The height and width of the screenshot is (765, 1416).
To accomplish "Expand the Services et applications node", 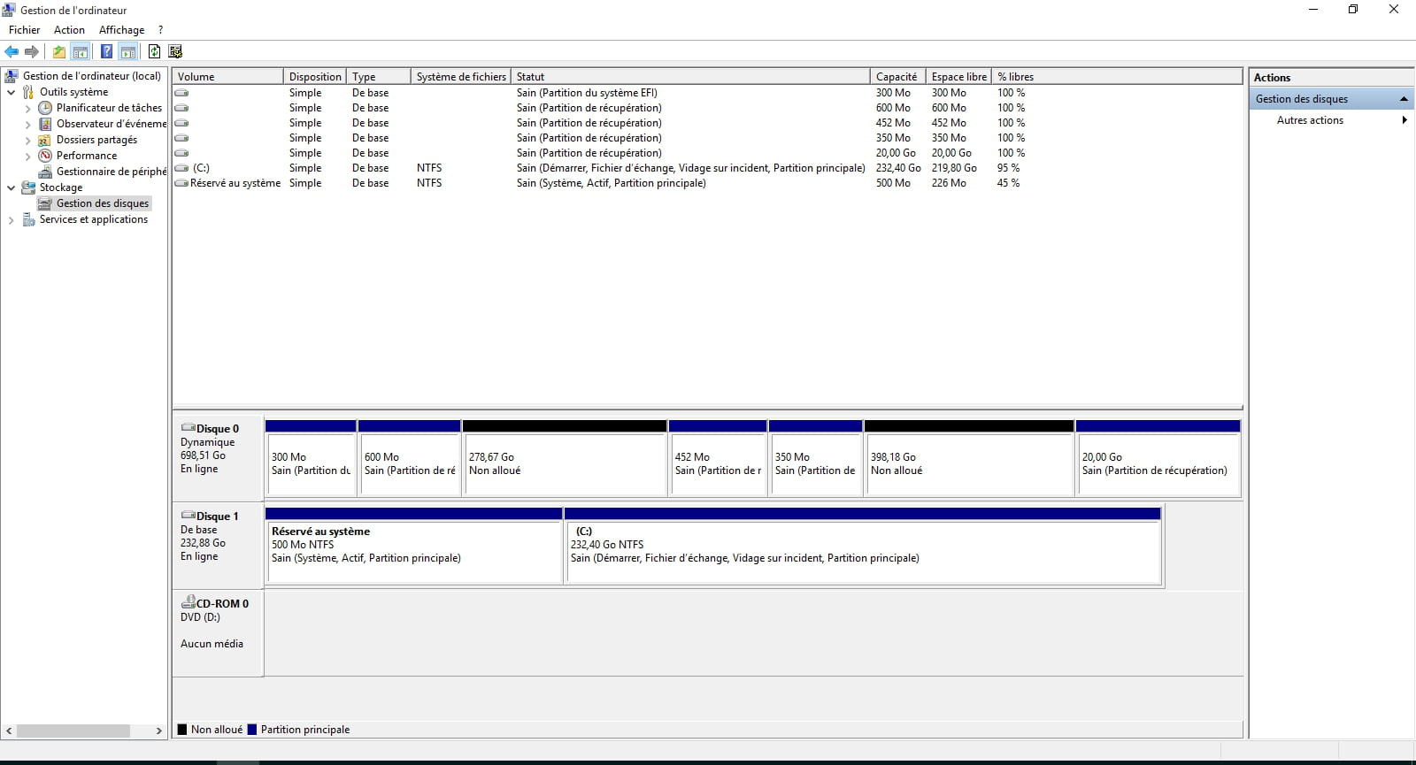I will (x=12, y=220).
